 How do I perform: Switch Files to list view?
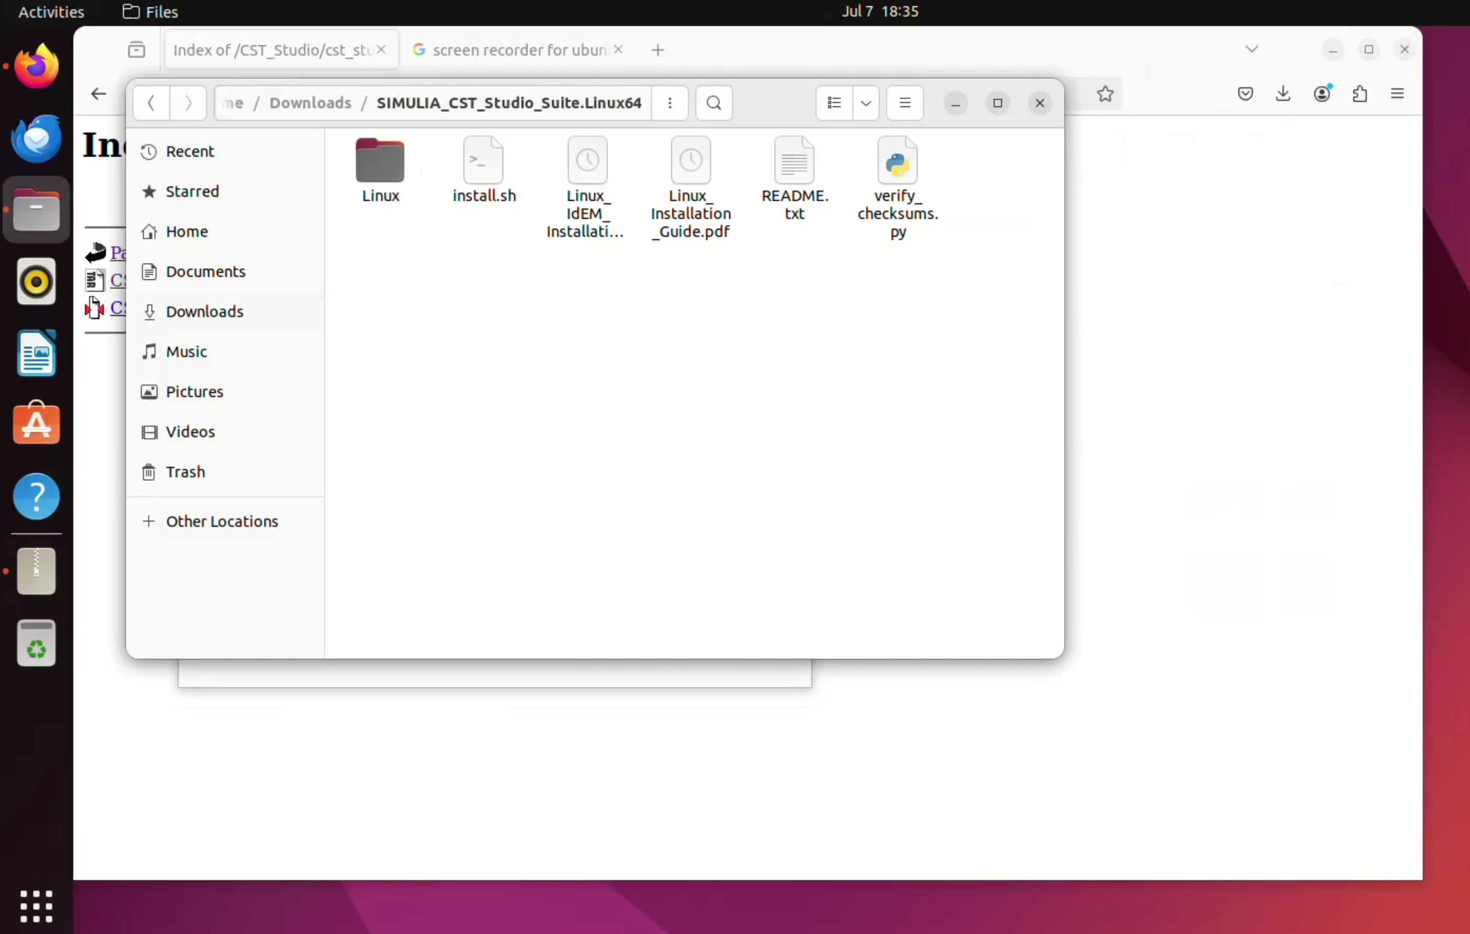pyautogui.click(x=834, y=103)
